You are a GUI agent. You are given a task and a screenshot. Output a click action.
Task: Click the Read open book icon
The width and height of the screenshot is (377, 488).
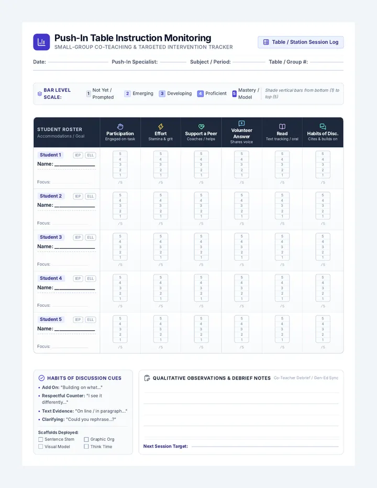[282, 126]
